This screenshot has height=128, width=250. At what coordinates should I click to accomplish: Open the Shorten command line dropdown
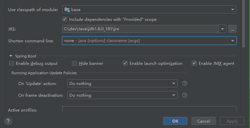149,41
